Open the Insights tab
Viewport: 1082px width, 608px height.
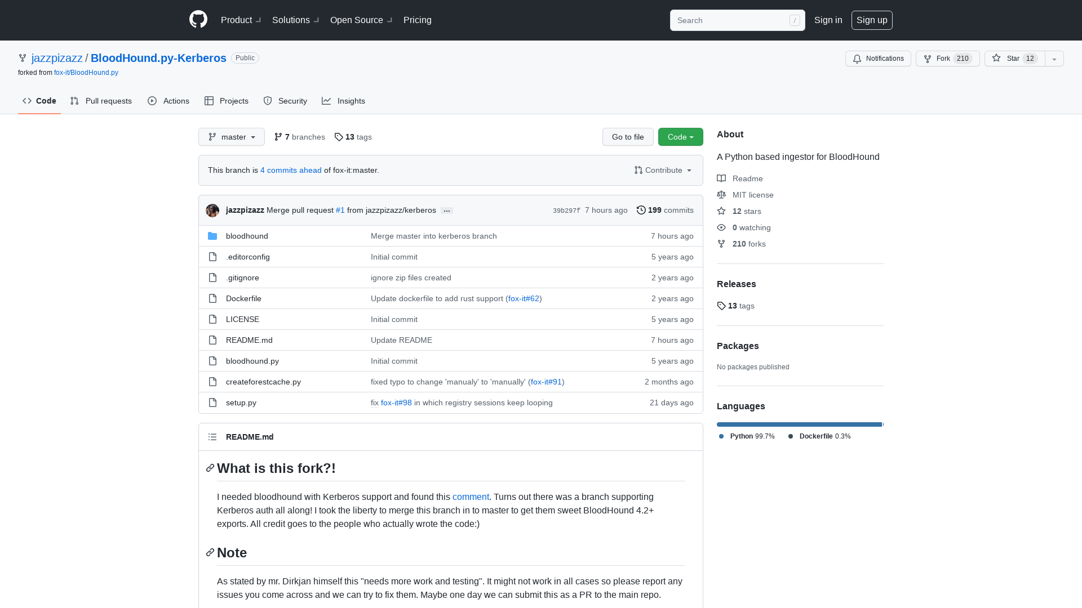click(x=344, y=101)
